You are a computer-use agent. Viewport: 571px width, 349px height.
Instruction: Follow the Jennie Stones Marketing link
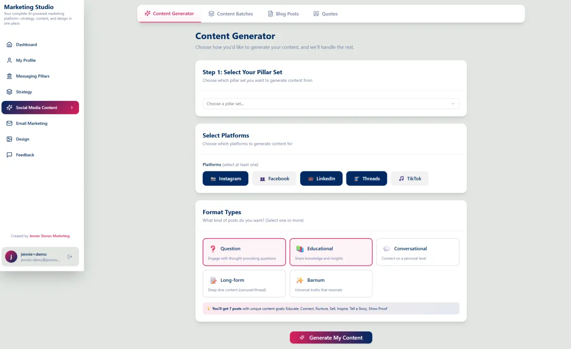(49, 236)
